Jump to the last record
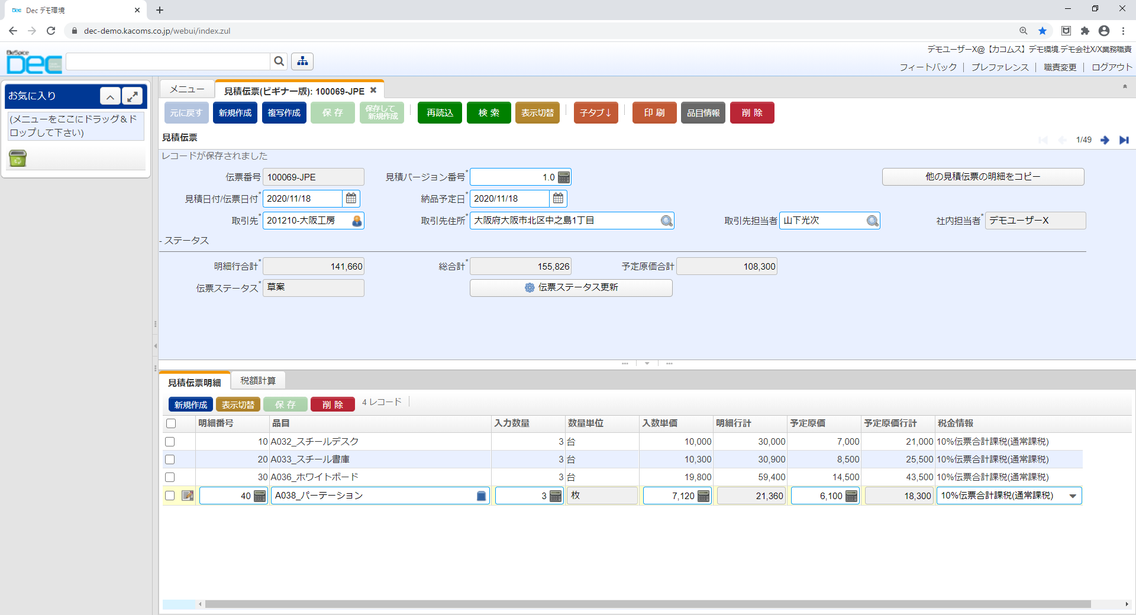This screenshot has width=1136, height=615. 1124,140
